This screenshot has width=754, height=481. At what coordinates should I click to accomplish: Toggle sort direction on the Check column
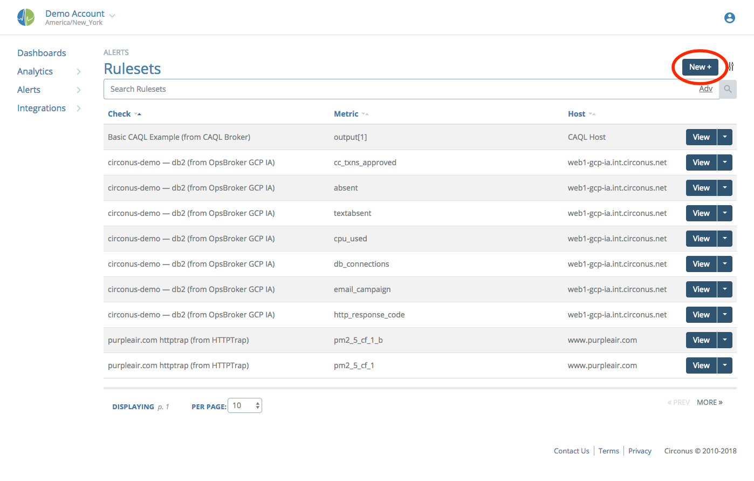click(138, 113)
